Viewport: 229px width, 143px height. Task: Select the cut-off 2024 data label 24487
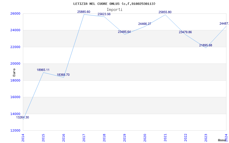click(224, 23)
